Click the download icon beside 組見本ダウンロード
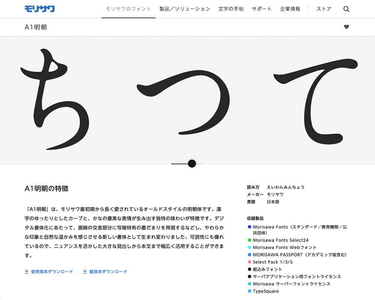 [85, 271]
